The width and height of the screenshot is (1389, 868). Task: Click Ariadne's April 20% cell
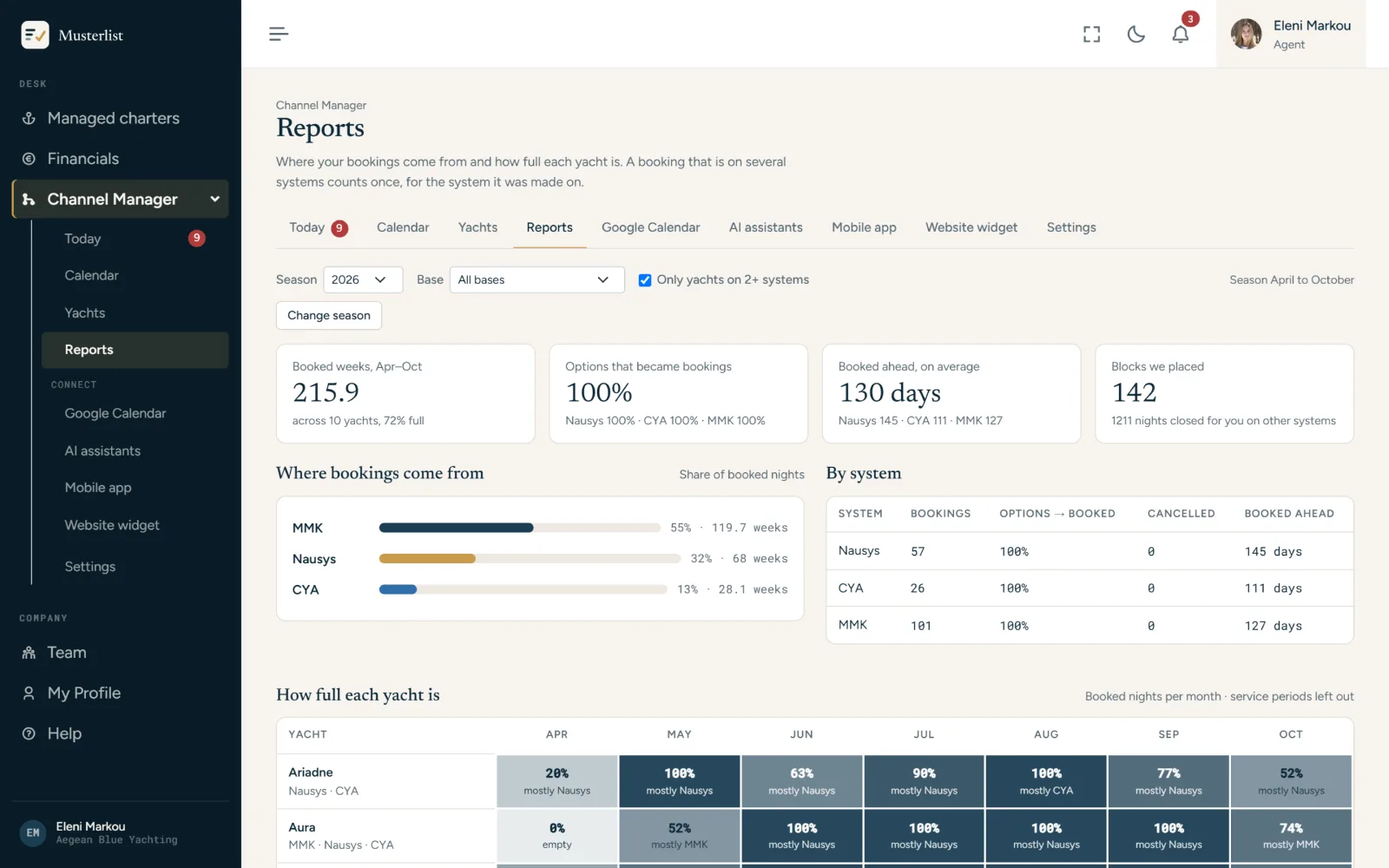pyautogui.click(x=557, y=781)
